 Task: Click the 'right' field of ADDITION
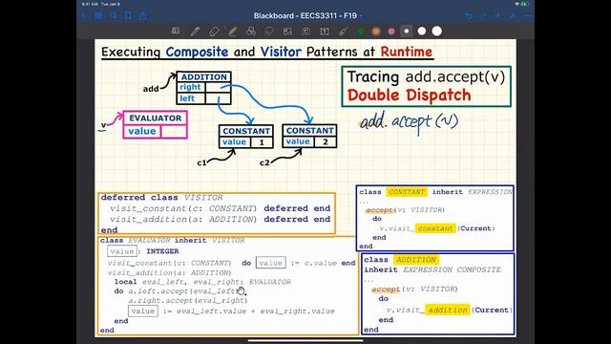pyautogui.click(x=190, y=87)
